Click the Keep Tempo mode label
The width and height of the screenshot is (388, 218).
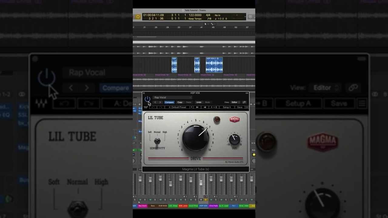click(x=195, y=19)
